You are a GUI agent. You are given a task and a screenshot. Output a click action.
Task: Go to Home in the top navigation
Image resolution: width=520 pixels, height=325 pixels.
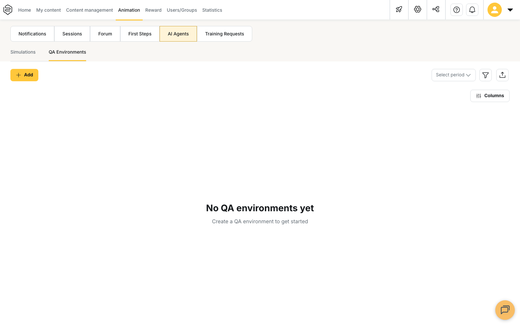click(25, 10)
